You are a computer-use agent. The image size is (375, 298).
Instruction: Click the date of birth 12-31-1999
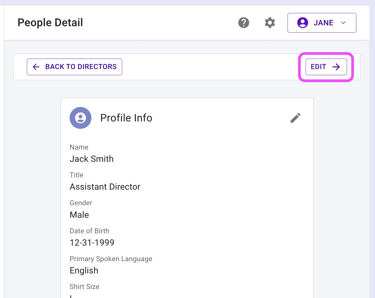point(92,243)
